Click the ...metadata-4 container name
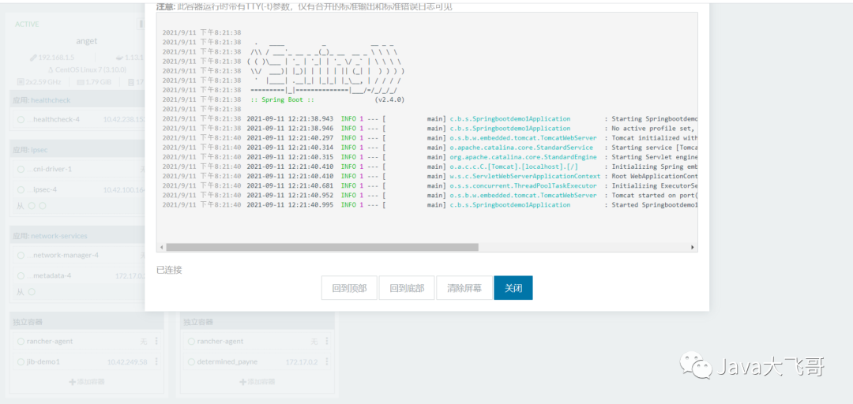Viewport: 853px width, 404px height. pos(49,275)
